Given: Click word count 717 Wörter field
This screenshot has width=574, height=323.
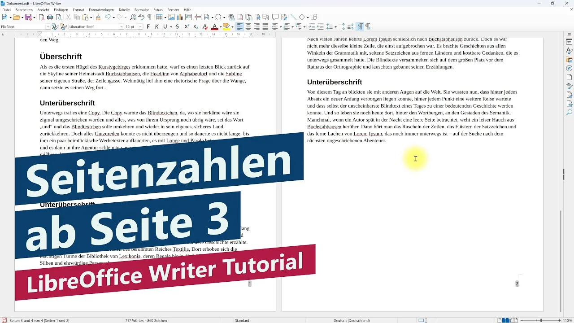Looking at the screenshot, I should point(145,320).
